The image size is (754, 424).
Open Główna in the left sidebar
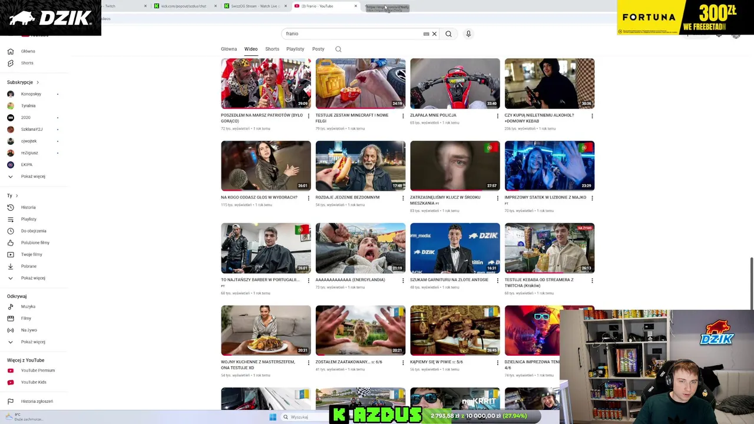(28, 51)
